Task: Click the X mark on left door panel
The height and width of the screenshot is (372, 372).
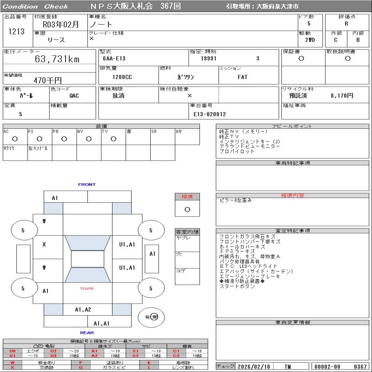Action: (x=44, y=245)
